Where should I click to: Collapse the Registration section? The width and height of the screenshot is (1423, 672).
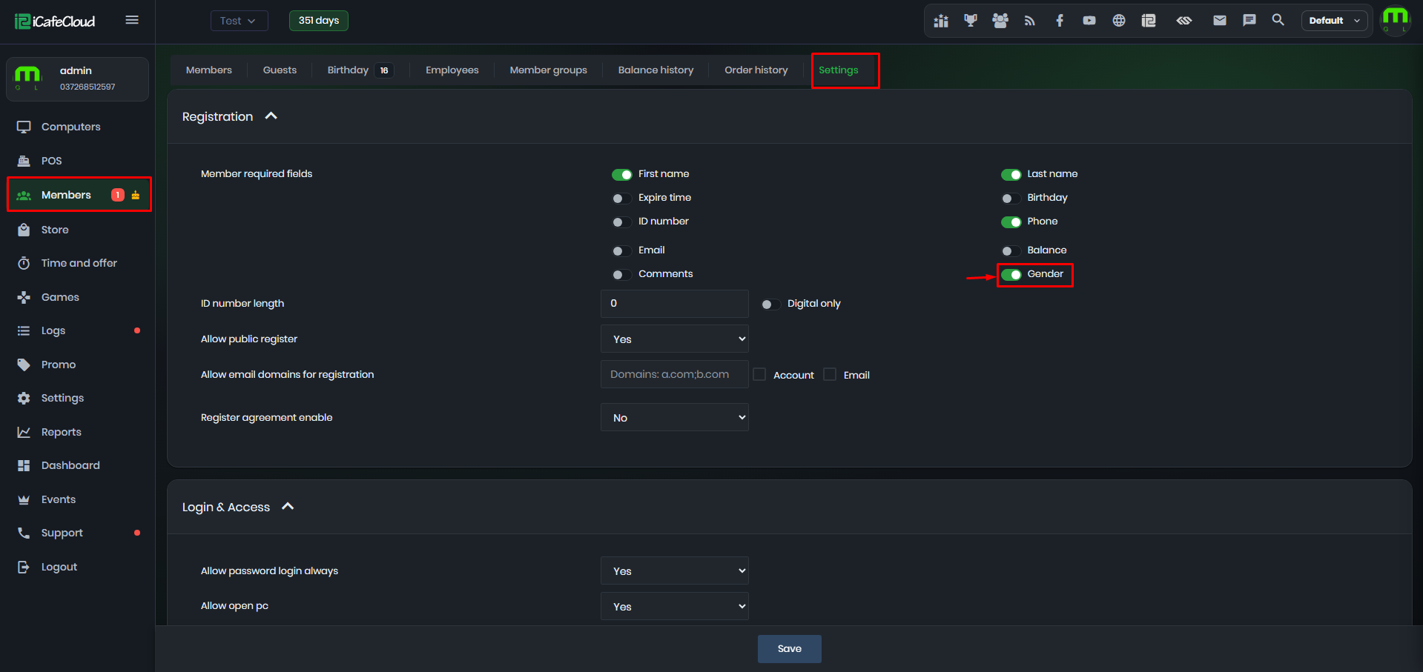click(271, 116)
